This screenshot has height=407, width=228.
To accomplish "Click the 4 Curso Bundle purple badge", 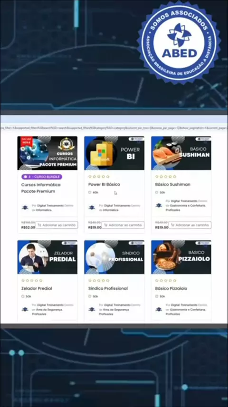I will (42, 177).
